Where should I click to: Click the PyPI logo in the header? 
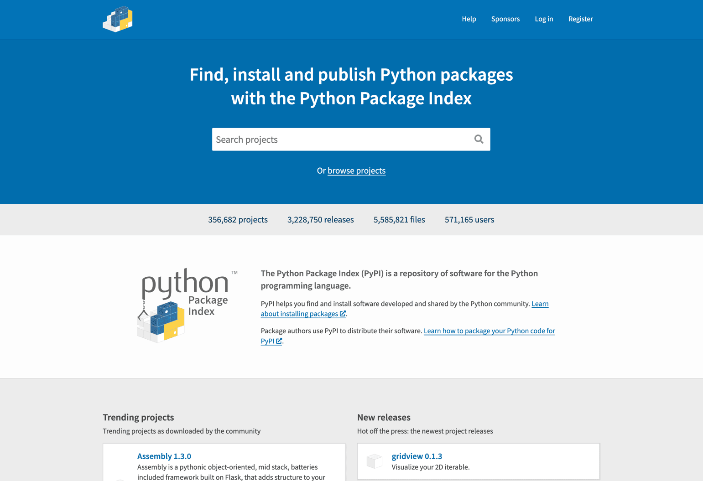click(118, 19)
